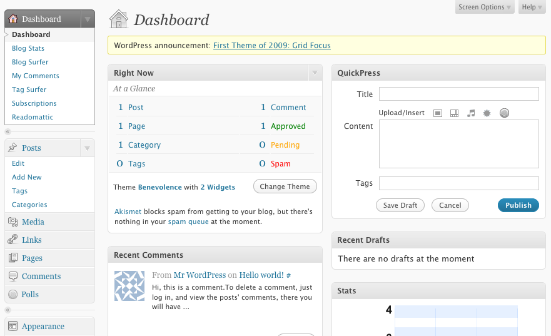The height and width of the screenshot is (336, 551).
Task: Open Blog Surfer in the sidebar
Action: [x=30, y=62]
